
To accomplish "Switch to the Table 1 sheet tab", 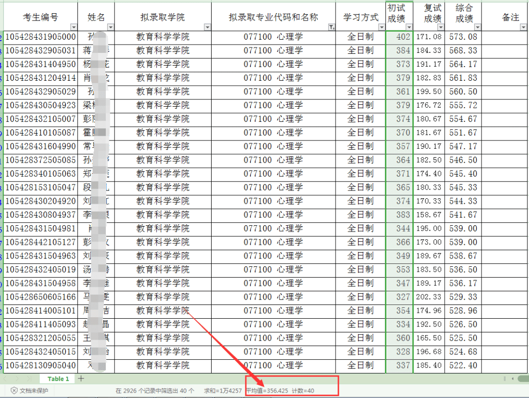I will (58, 379).
